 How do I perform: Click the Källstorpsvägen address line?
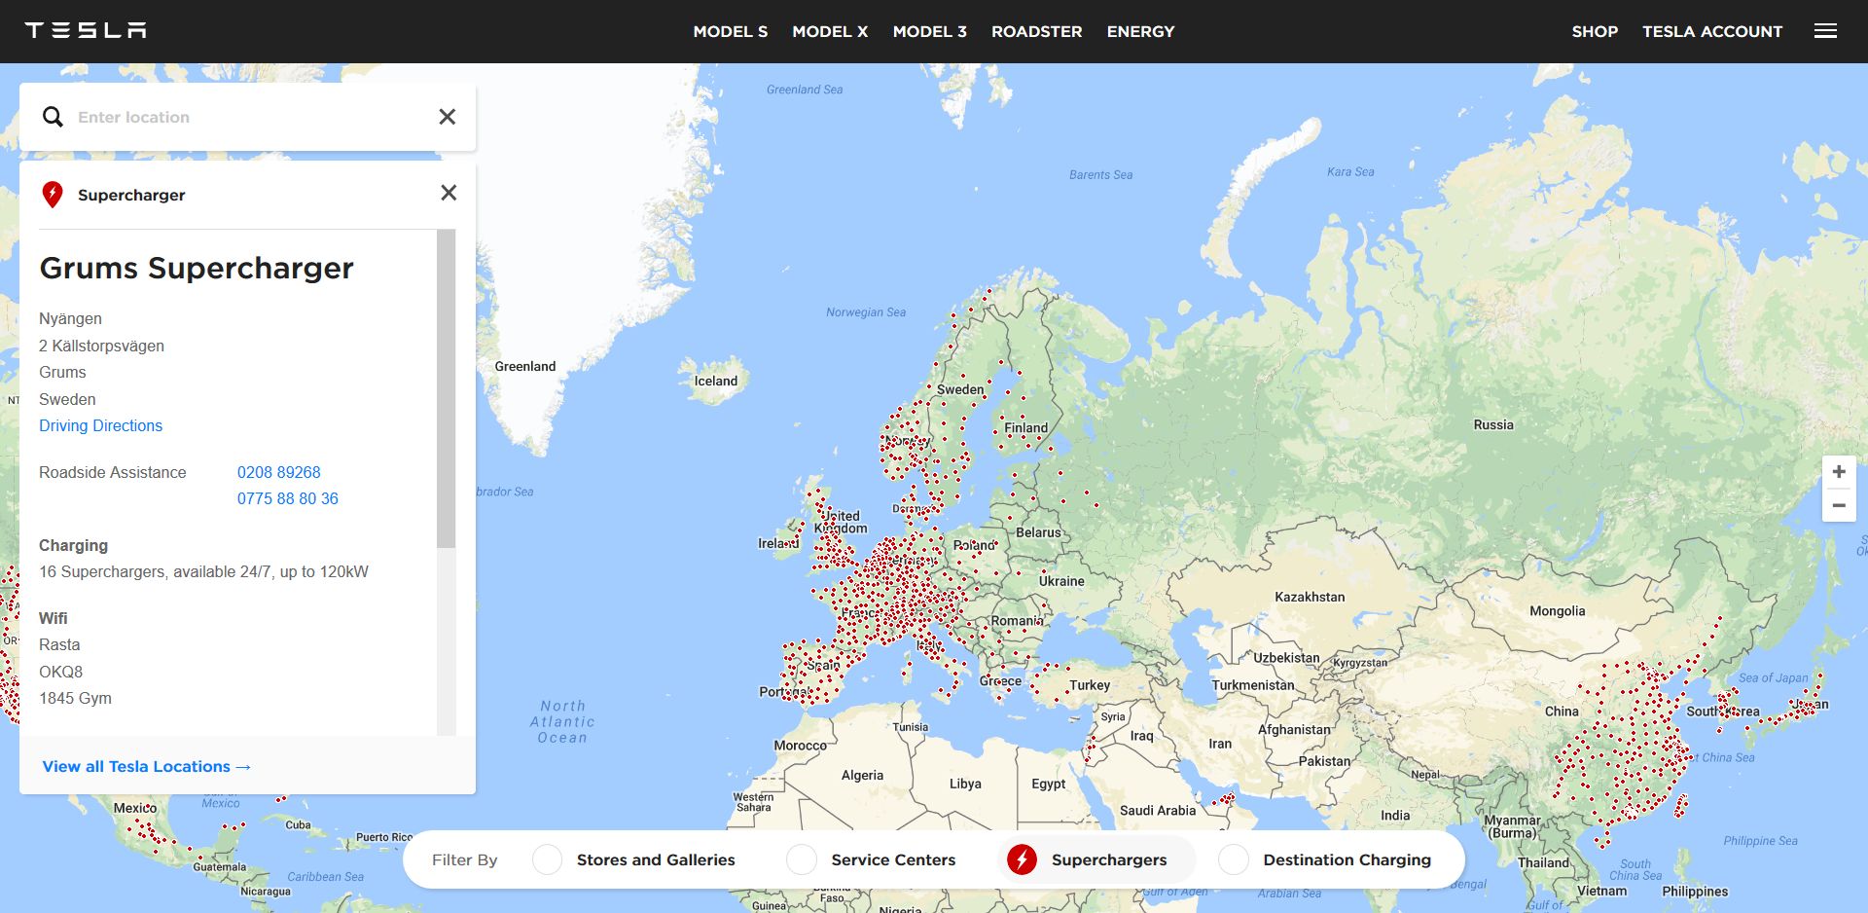tap(101, 346)
